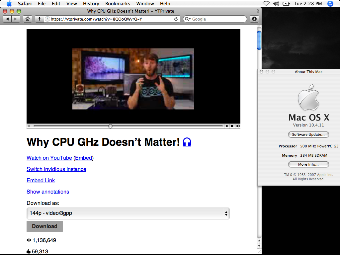Click the thumbs-up likes icon
Screen dimensions: 340x255
tap(29, 251)
